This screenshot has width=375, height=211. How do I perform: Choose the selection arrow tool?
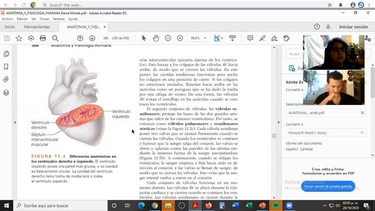[x=144, y=38]
